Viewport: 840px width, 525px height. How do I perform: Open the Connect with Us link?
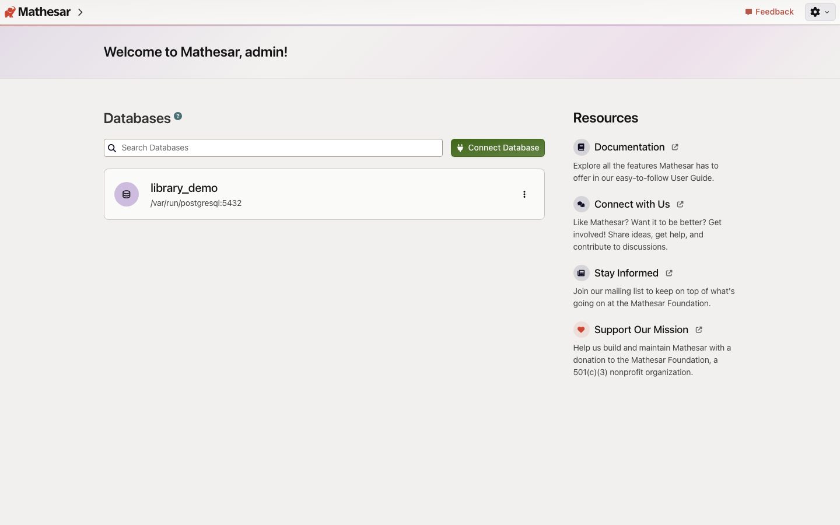point(632,204)
